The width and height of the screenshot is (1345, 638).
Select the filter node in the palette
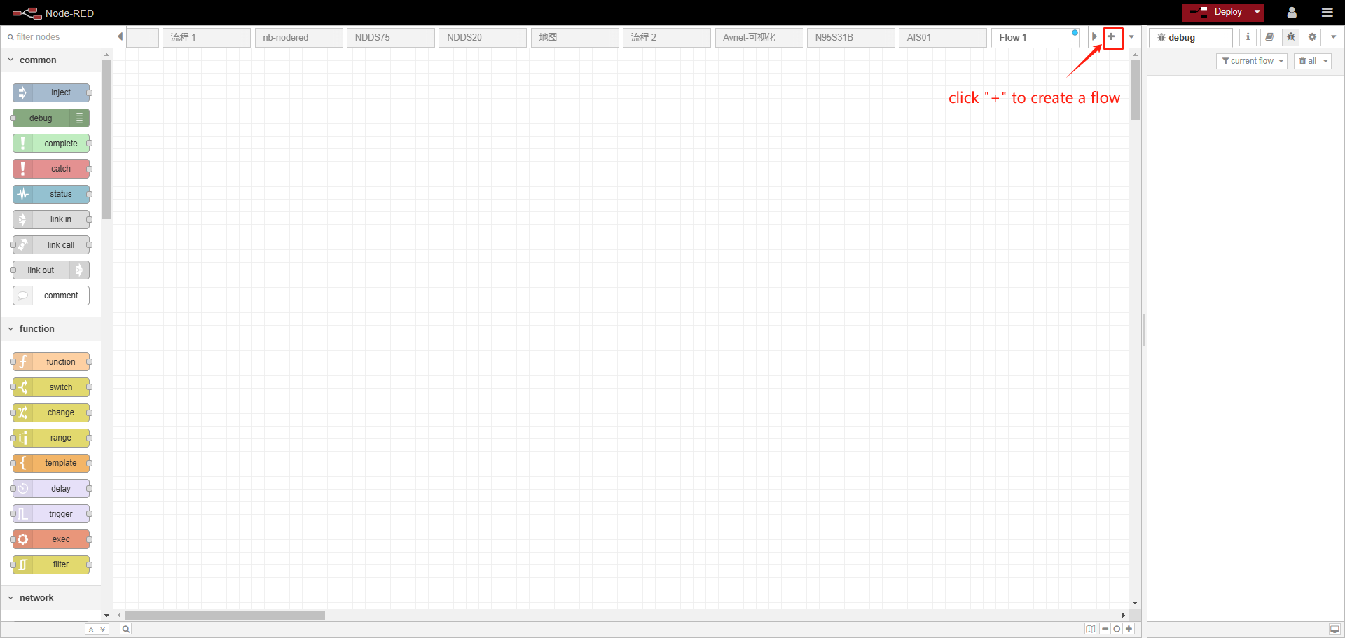point(51,564)
